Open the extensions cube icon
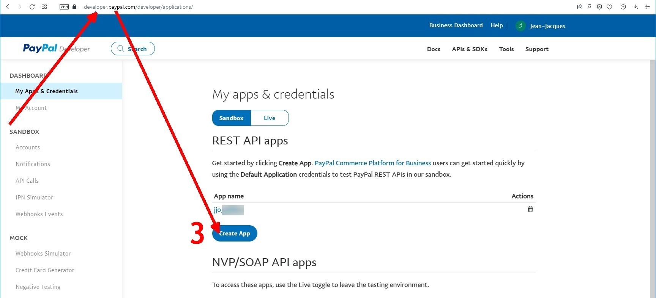 coord(623,7)
